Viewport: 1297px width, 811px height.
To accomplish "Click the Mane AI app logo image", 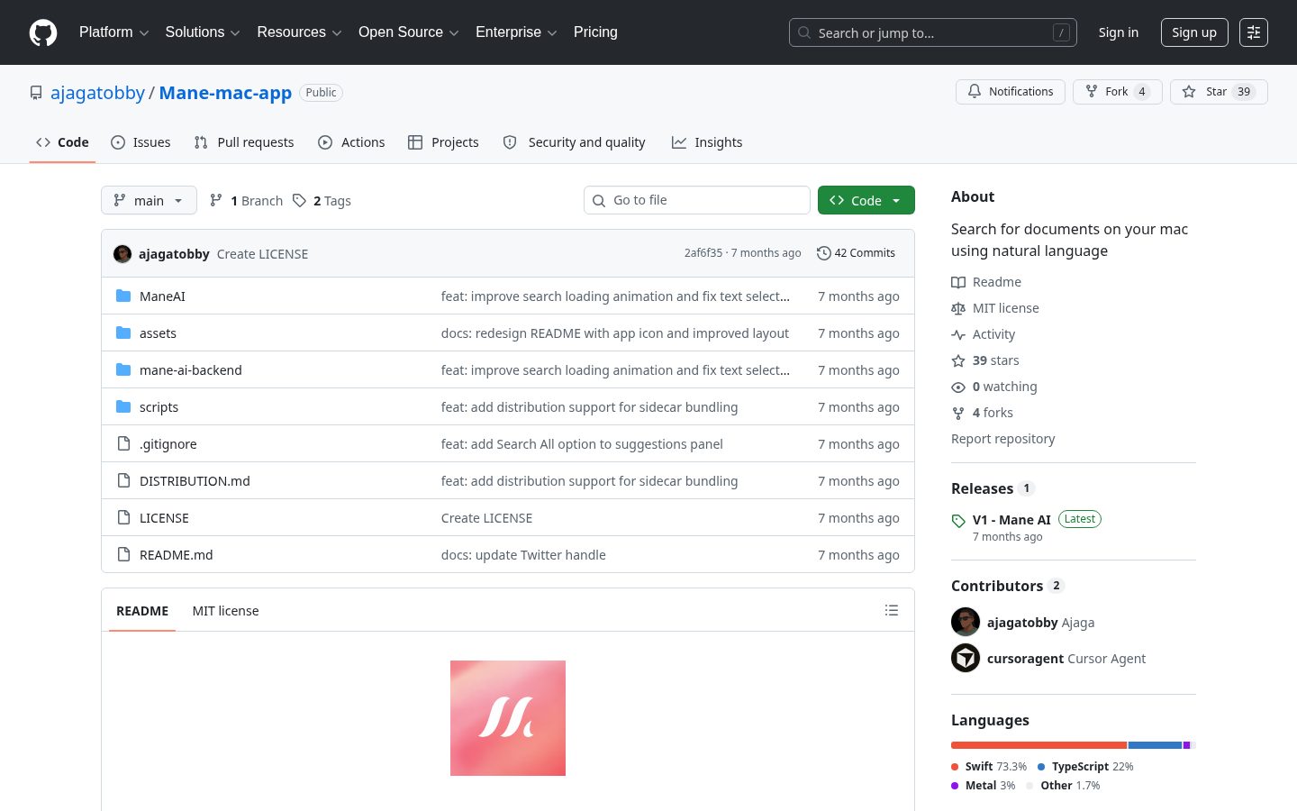I will click(x=508, y=718).
